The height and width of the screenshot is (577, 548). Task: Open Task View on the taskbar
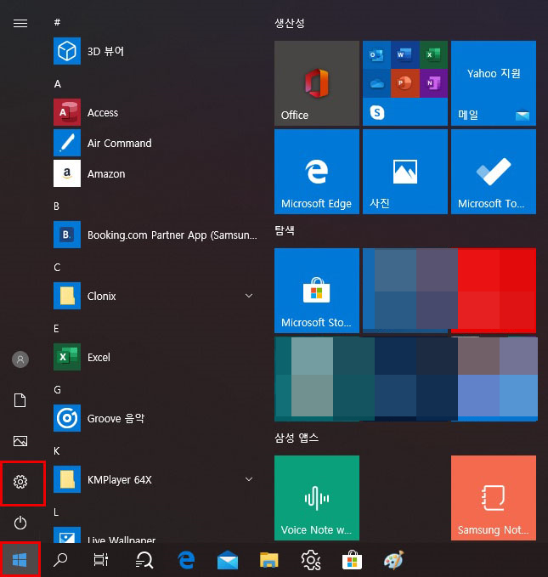point(100,560)
